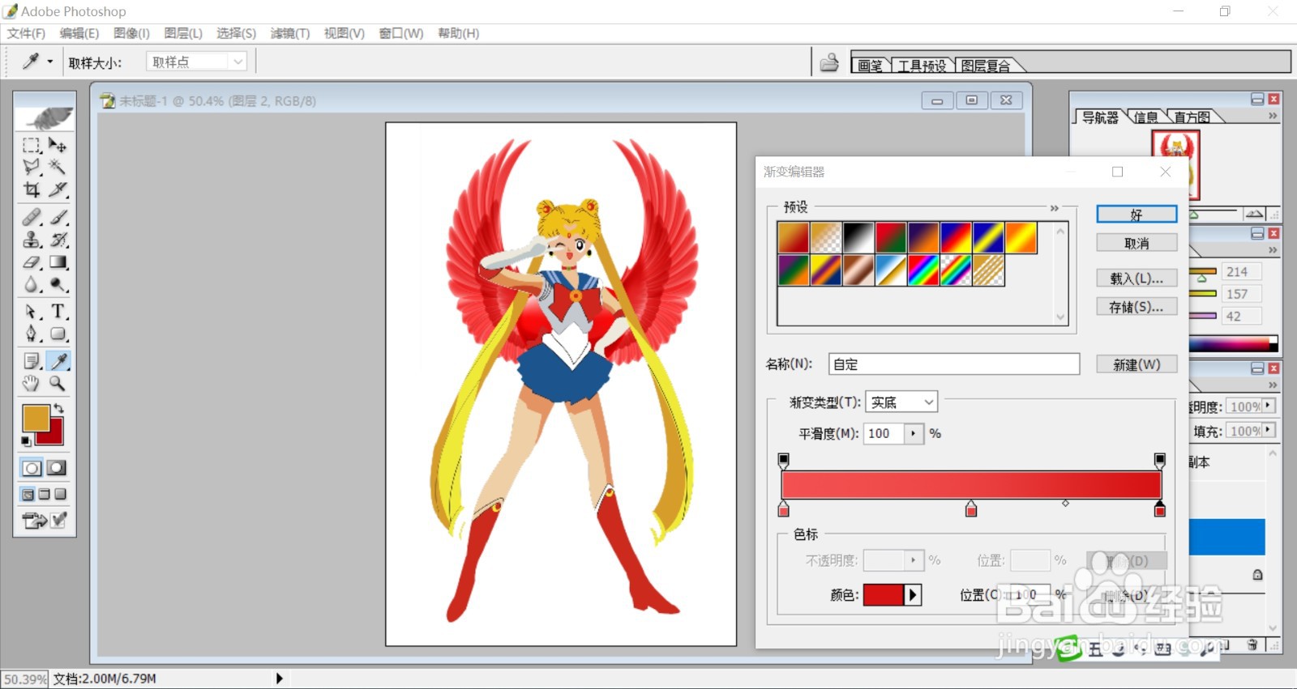The image size is (1297, 689).
Task: Switch to Full Screen with Menu Bar mode
Action: pos(44,495)
